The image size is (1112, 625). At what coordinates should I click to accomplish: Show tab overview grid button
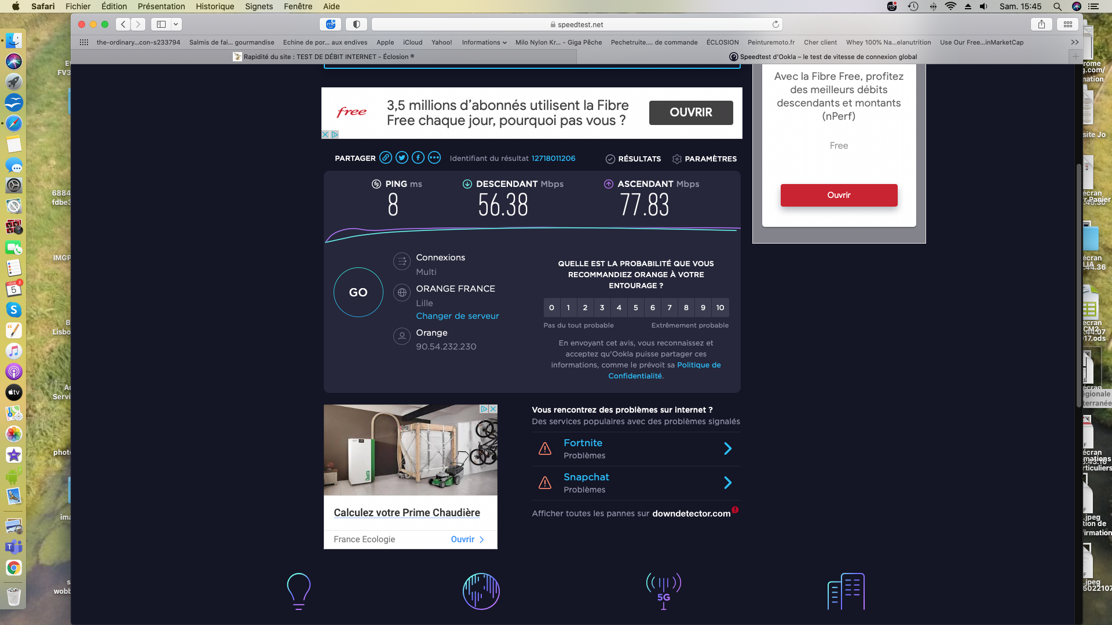coord(1068,24)
